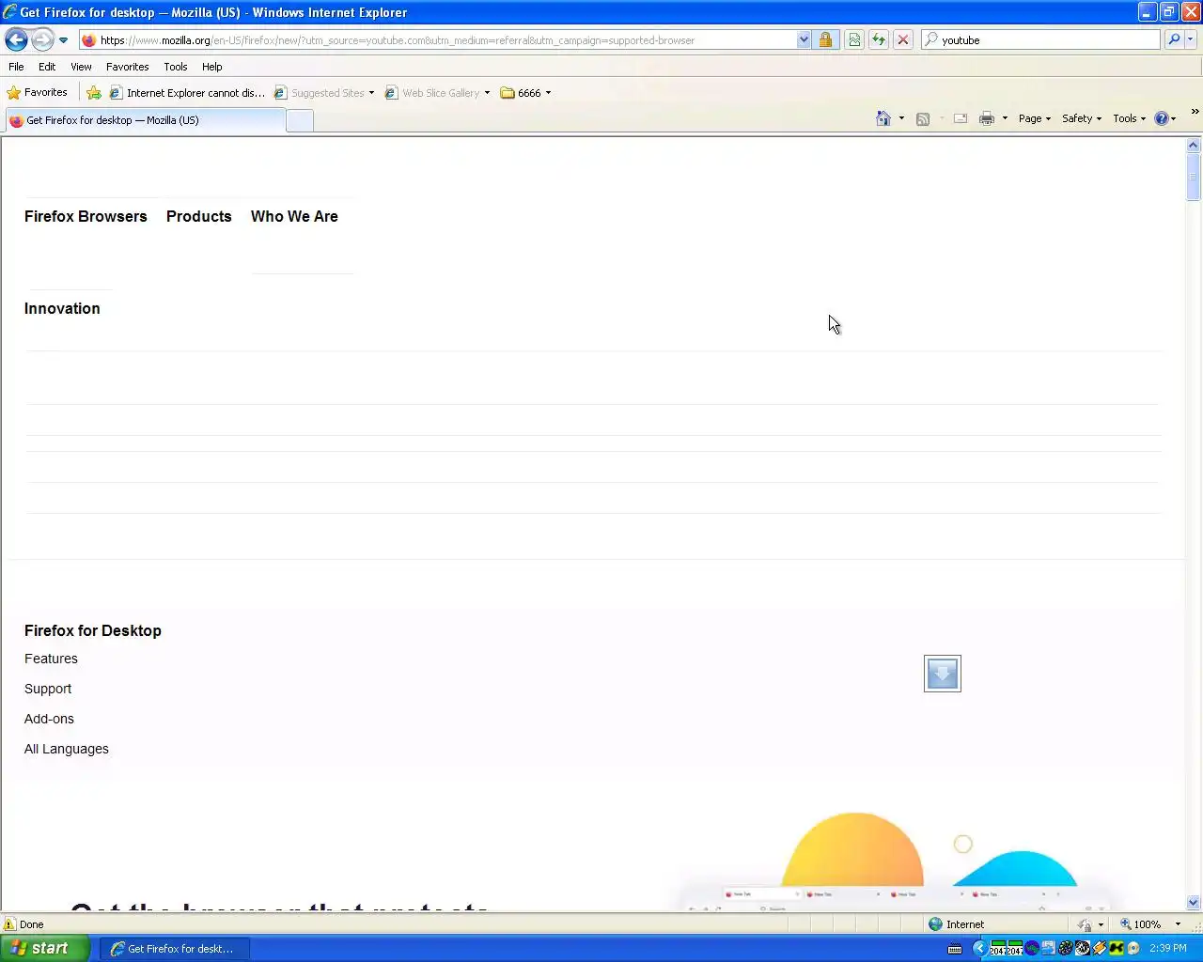Open search provider options dropdown arrow

click(x=1191, y=40)
